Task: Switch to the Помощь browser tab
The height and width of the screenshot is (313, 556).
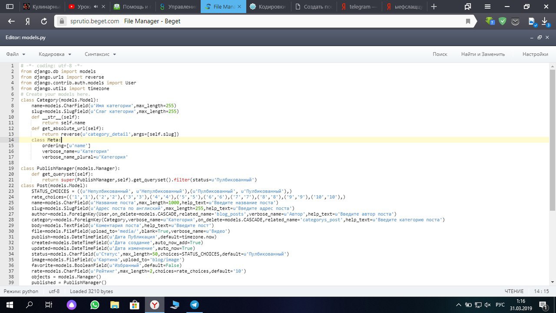Action: (133, 7)
